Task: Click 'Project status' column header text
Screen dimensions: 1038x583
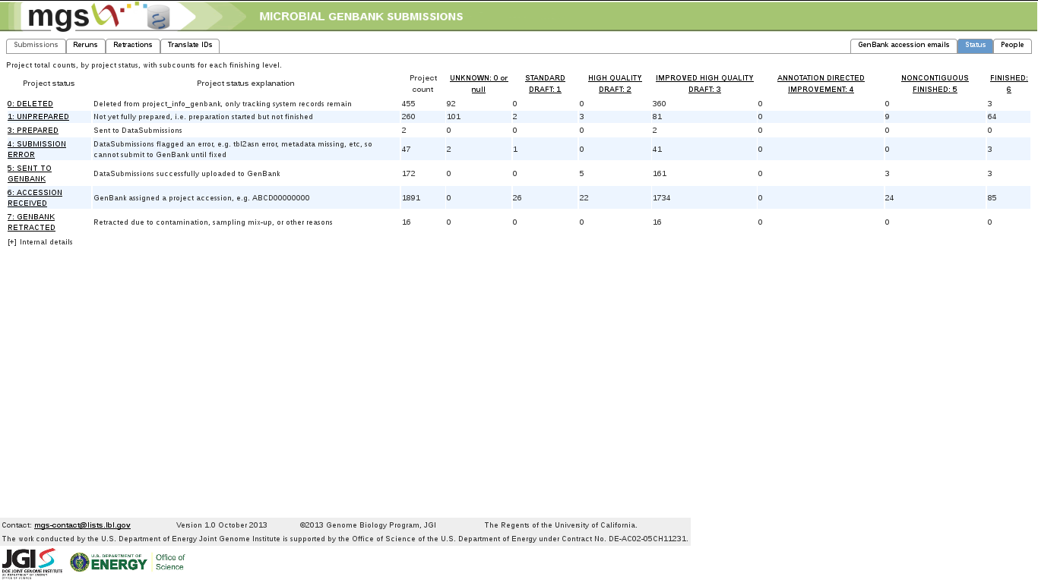Action: [x=49, y=84]
